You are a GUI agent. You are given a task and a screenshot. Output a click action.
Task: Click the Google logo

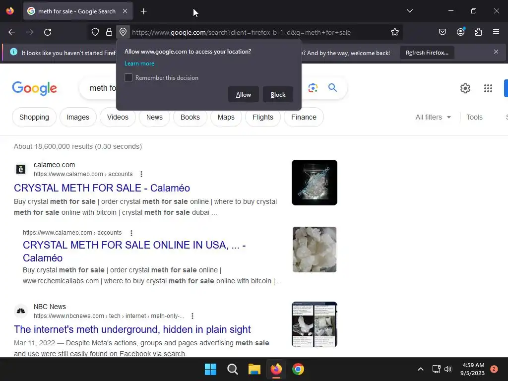click(34, 88)
